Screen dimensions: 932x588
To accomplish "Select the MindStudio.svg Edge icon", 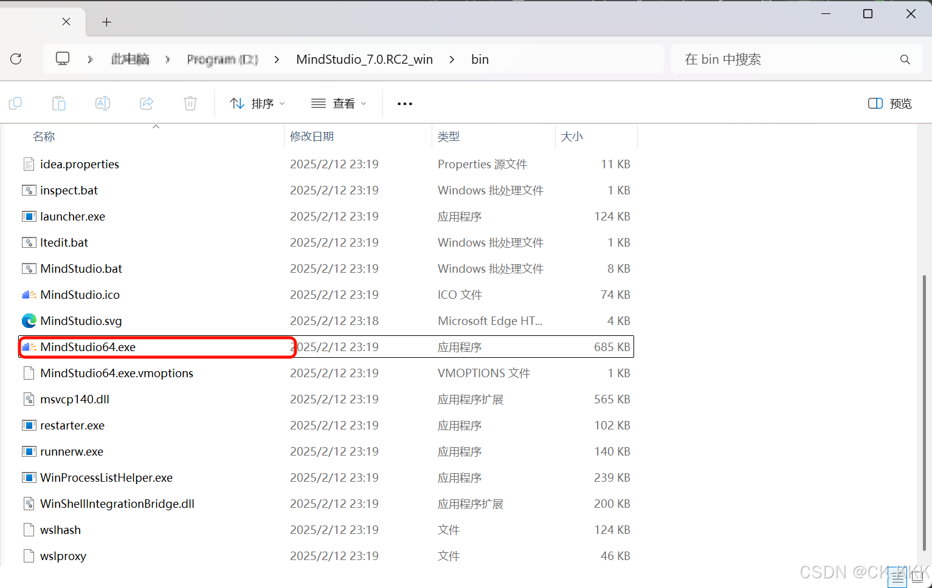I will (29, 321).
